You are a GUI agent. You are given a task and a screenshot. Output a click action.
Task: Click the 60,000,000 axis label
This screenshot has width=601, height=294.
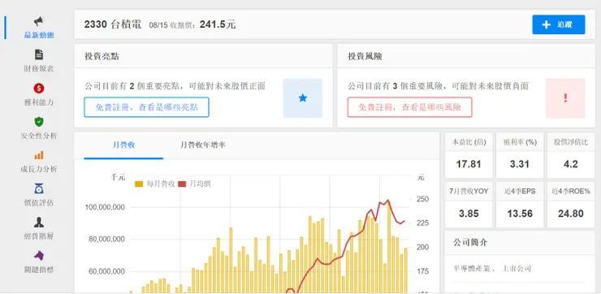click(106, 272)
